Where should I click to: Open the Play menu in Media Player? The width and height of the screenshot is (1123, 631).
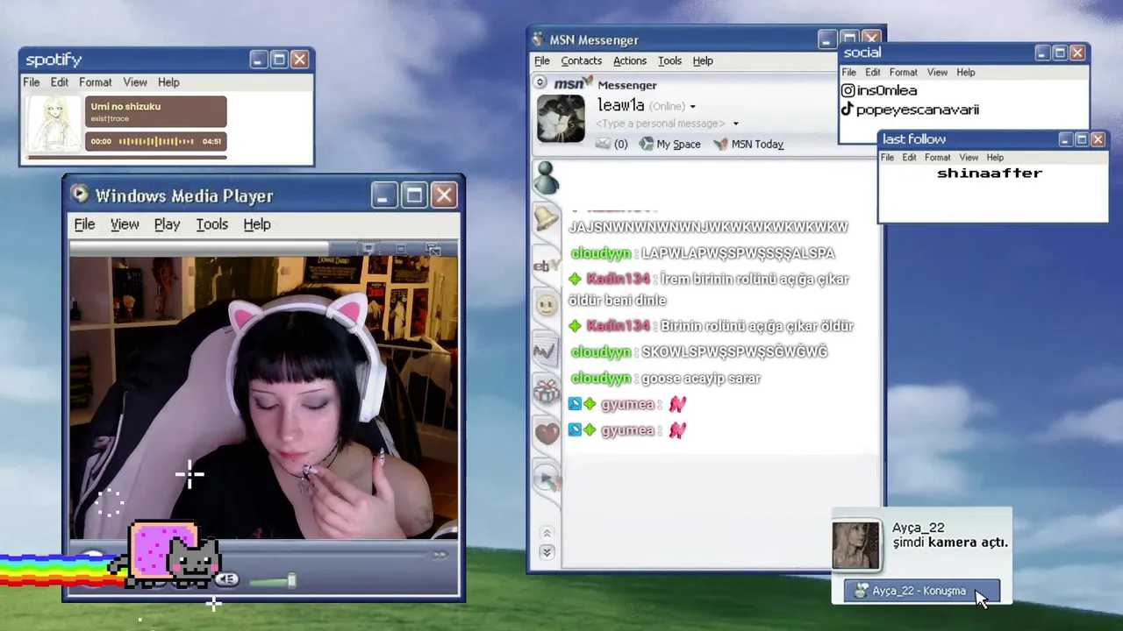coord(167,224)
